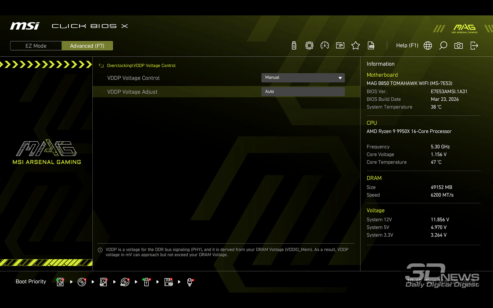Select the Advanced (F7) mode tab
The width and height of the screenshot is (493, 308).
coord(87,46)
